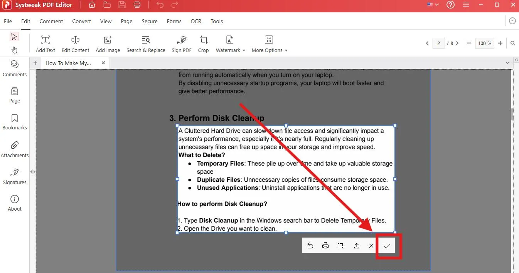Select the Edit Content tool
The height and width of the screenshot is (273, 519).
point(75,43)
